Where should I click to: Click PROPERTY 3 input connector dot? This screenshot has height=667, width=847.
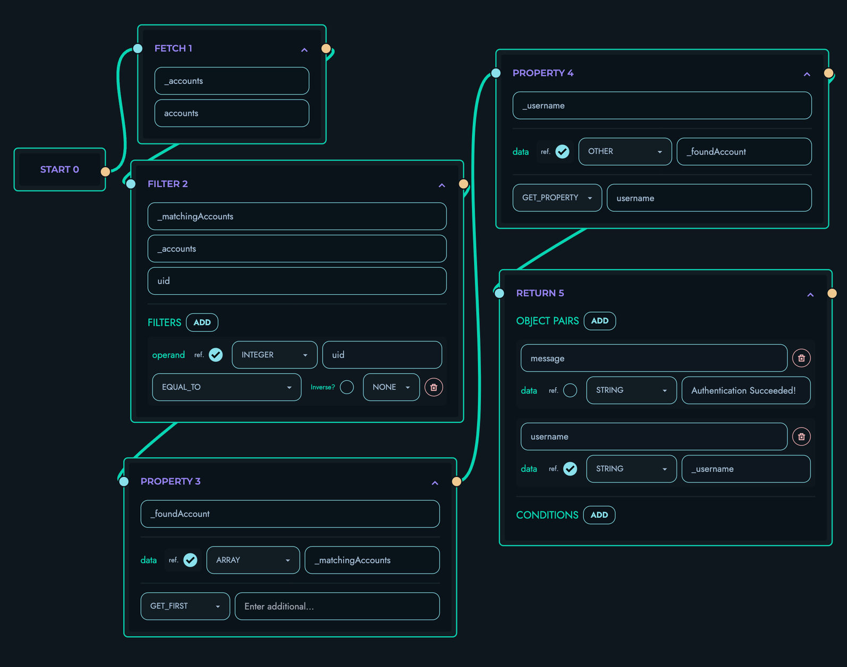[x=124, y=481]
